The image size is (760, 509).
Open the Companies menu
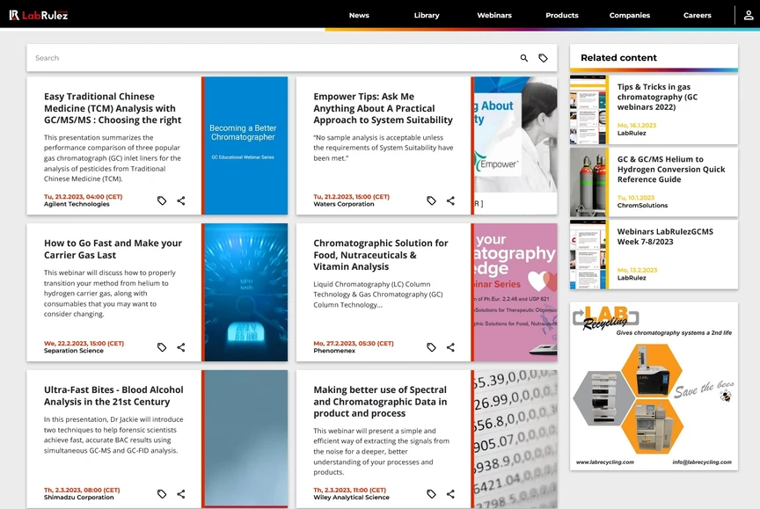coord(630,16)
